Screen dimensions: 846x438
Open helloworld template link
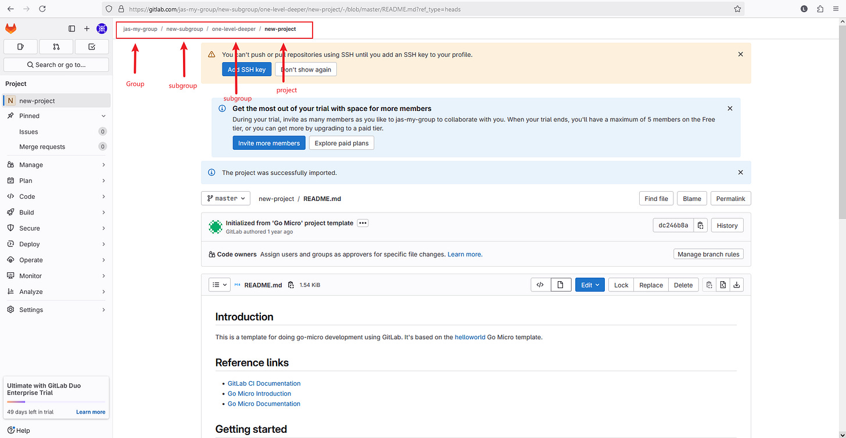click(470, 337)
